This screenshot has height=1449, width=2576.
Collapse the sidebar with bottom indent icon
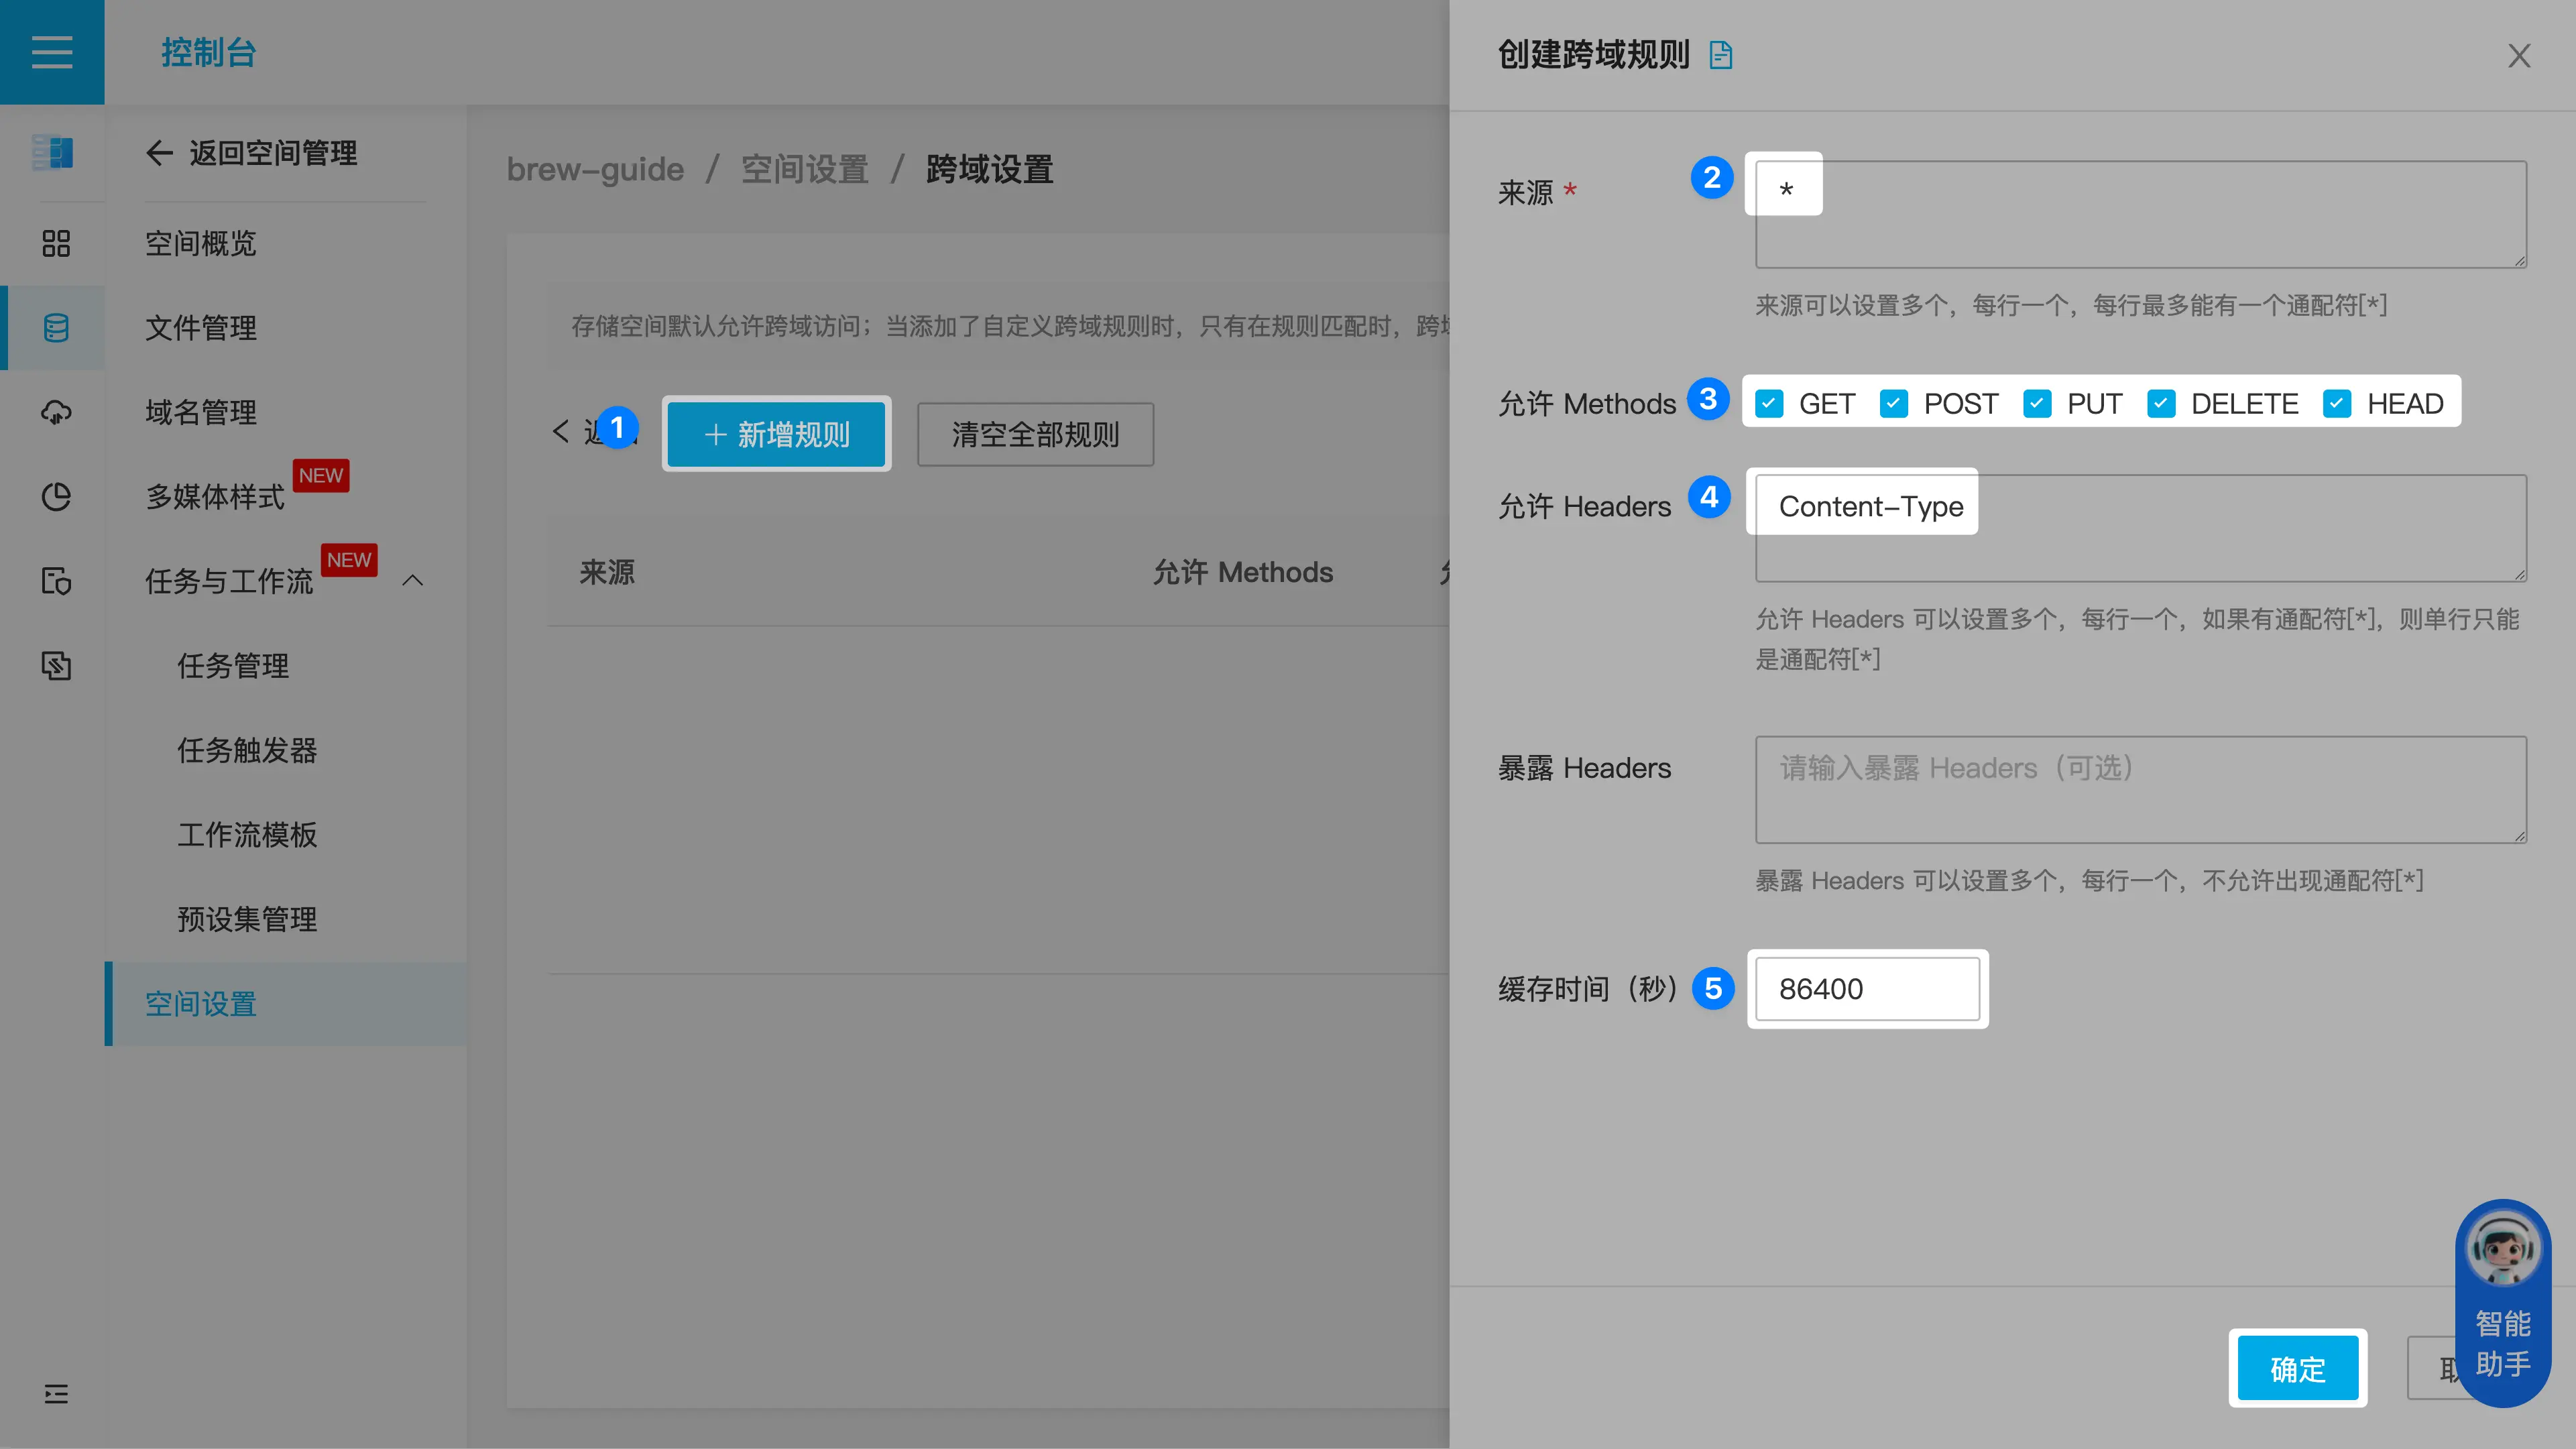click(56, 1393)
